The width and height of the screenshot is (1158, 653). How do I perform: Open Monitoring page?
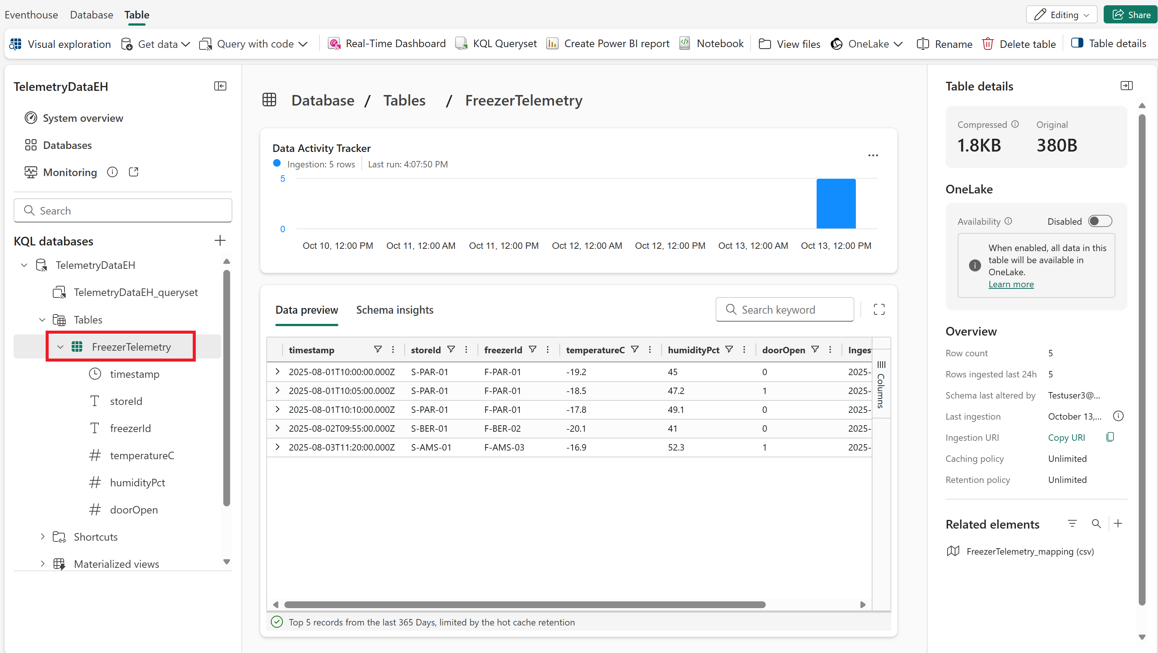point(61,172)
